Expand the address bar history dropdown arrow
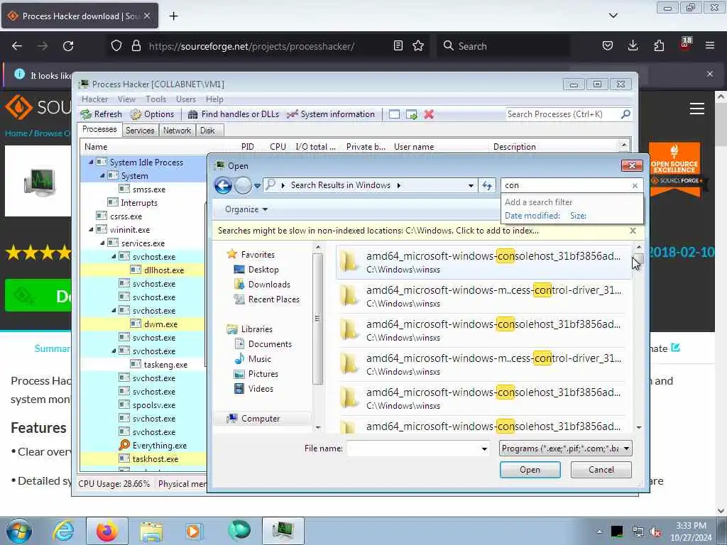The image size is (727, 545). click(x=471, y=185)
